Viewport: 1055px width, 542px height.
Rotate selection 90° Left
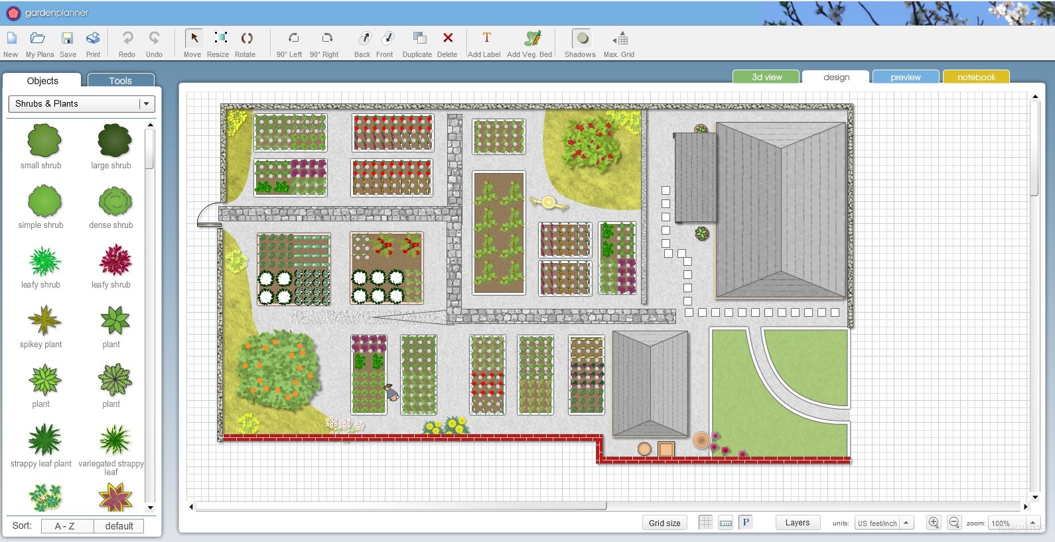289,44
